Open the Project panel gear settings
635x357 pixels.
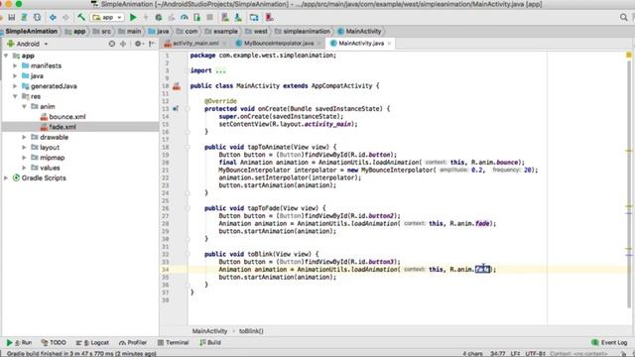(x=139, y=44)
